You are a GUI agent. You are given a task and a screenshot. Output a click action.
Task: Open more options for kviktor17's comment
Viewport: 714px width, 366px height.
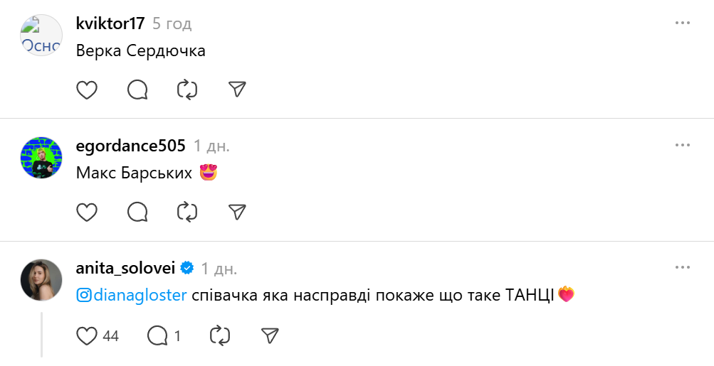(x=683, y=23)
